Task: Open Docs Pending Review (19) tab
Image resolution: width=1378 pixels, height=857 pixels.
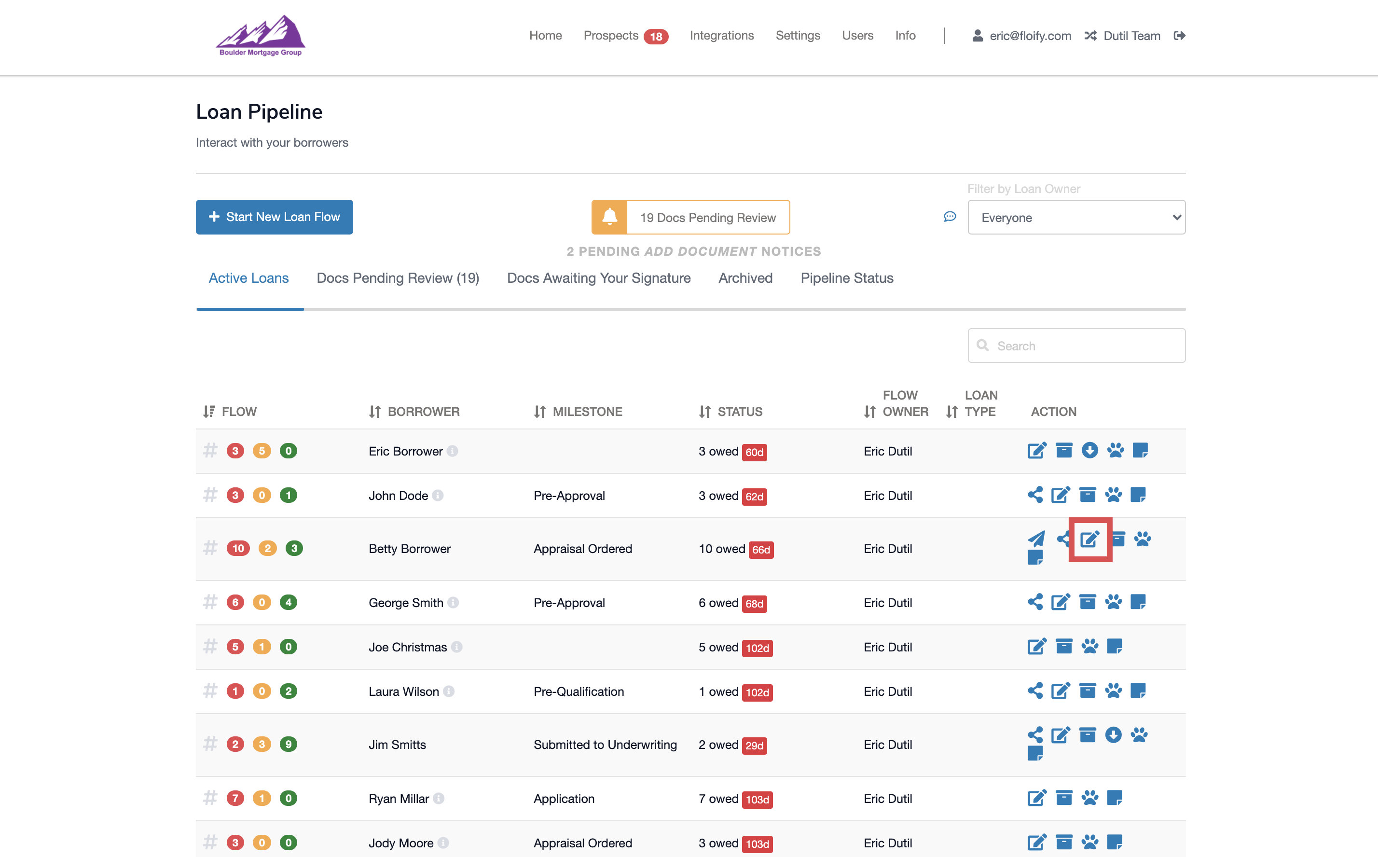Action: tap(398, 278)
